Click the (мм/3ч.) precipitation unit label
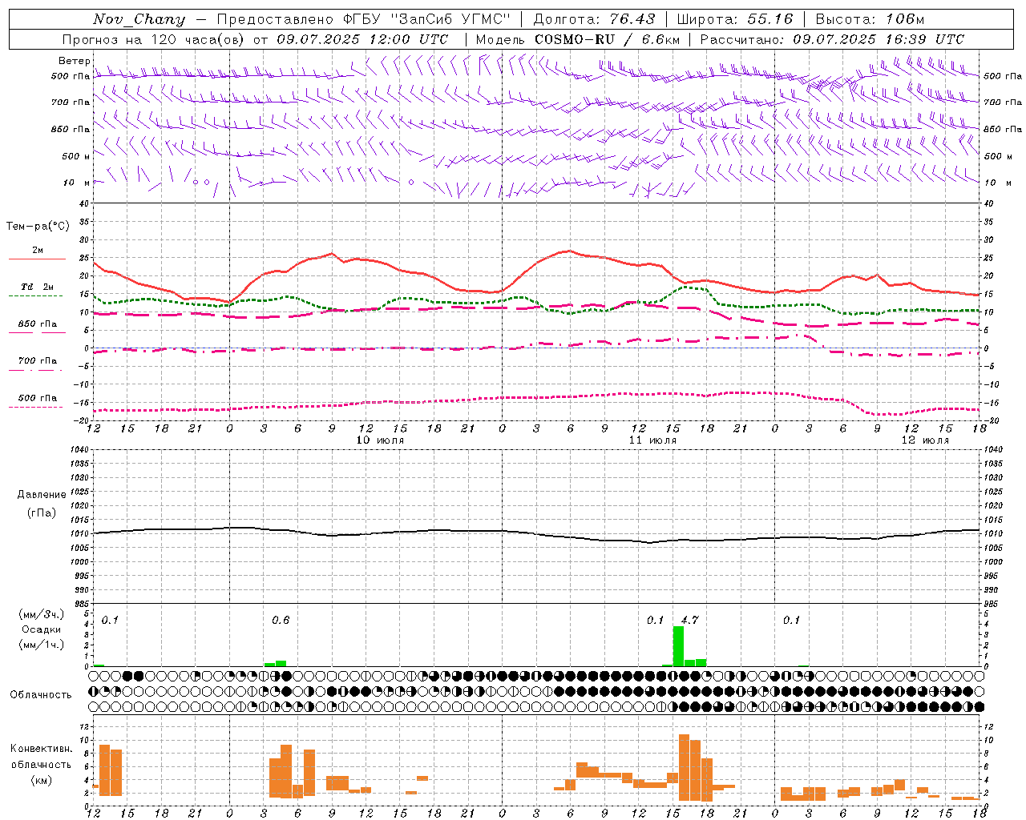Viewport: 1026px width, 820px height. click(x=41, y=614)
